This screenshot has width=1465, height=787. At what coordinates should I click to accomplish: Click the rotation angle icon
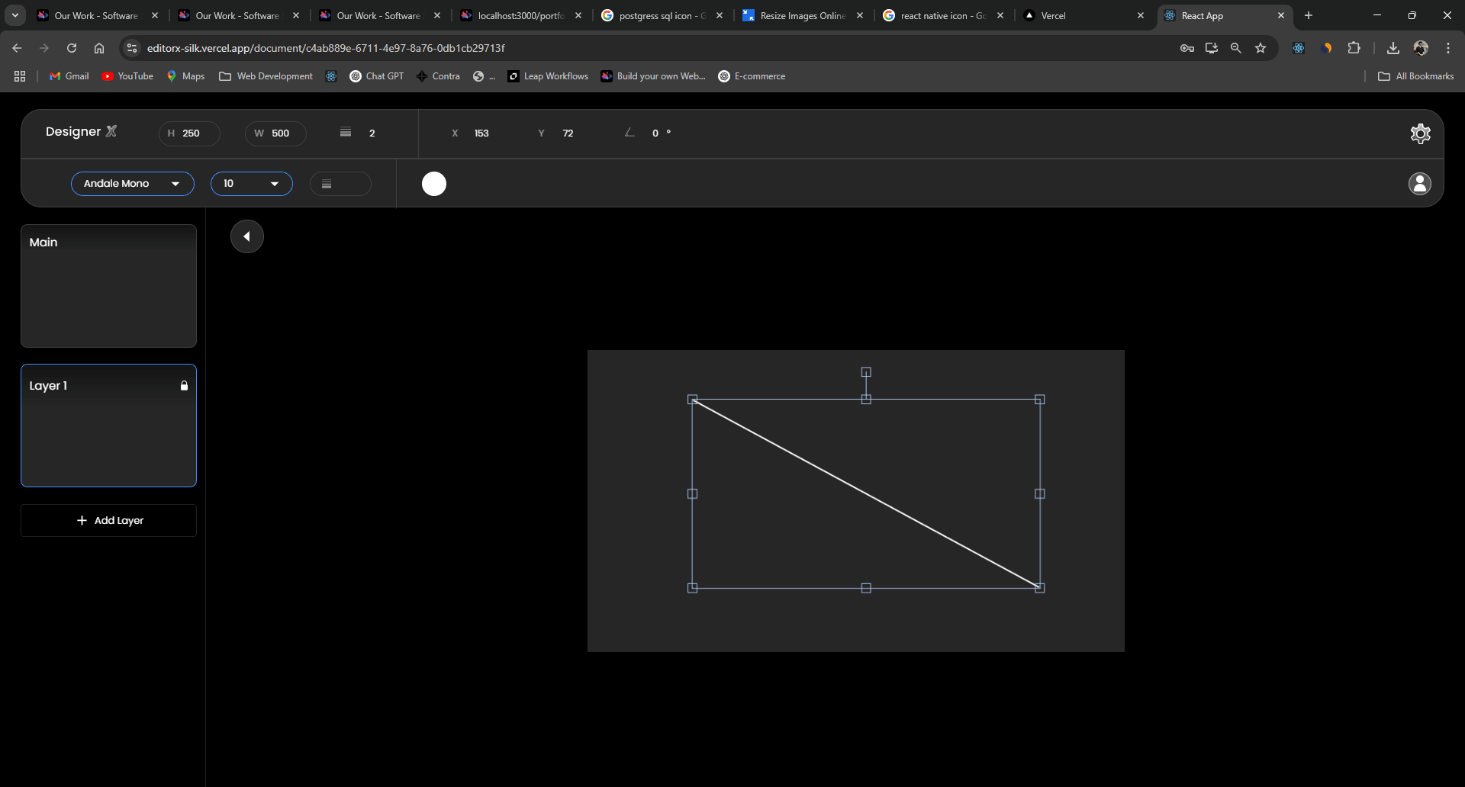click(629, 133)
